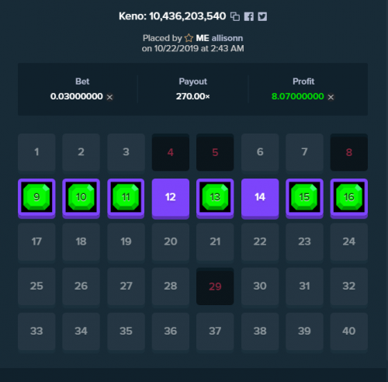Toggle purple selected tile 12
The height and width of the screenshot is (382, 388).
pyautogui.click(x=171, y=198)
